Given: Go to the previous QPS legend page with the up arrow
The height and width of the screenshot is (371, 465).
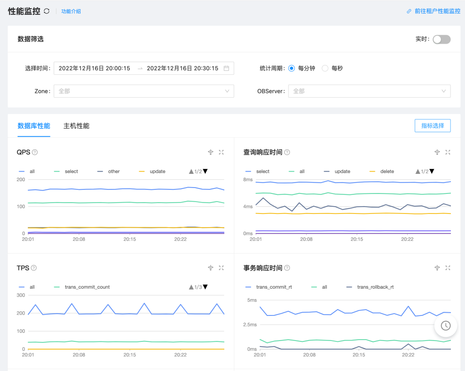Looking at the screenshot, I should tap(191, 172).
